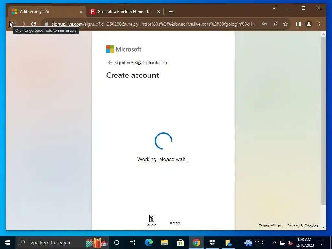Click the Restart button
Viewport: 332px width, 249px height.
174,223
